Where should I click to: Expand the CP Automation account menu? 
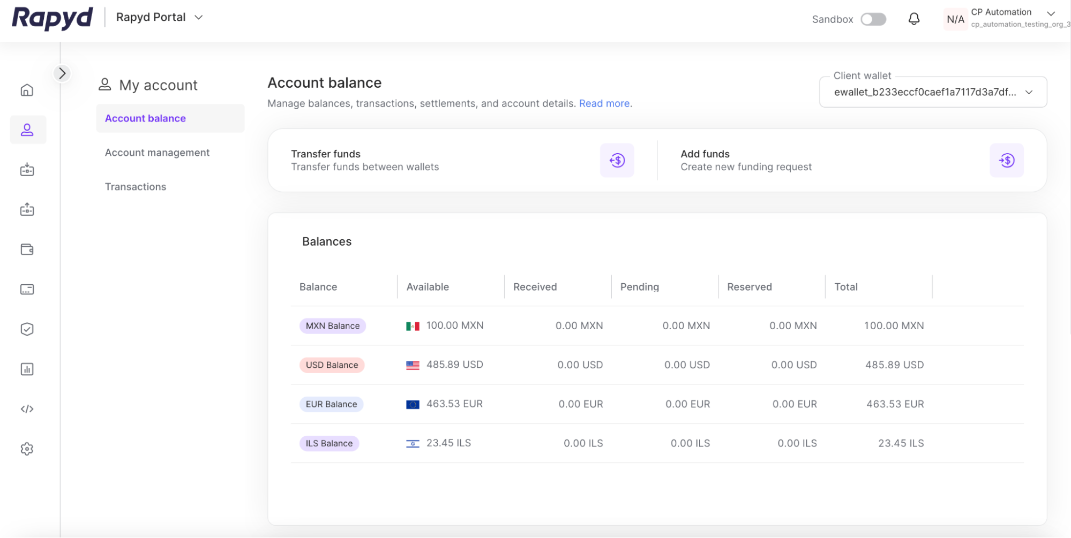(x=1050, y=13)
